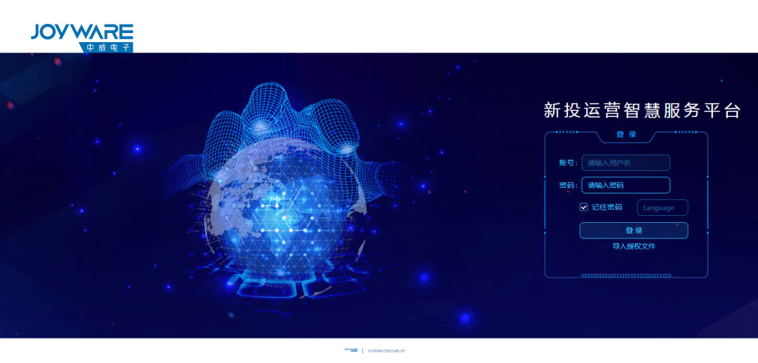
Task: Focus the username input field
Action: pyautogui.click(x=625, y=163)
